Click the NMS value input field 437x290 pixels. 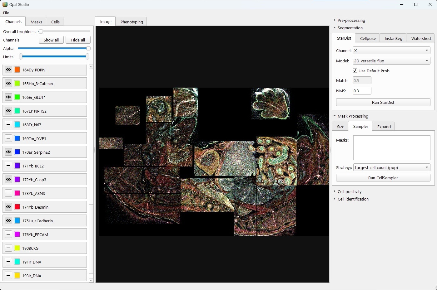click(x=362, y=91)
